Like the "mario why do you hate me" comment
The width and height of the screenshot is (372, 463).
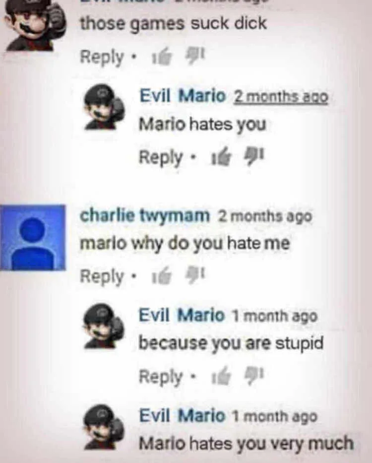point(162,277)
